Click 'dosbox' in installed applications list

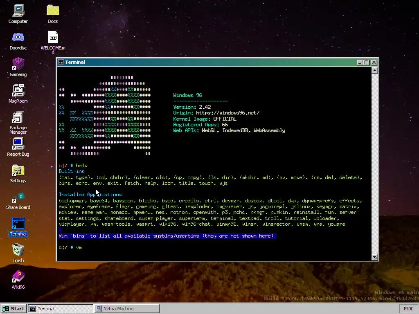pos(253,201)
